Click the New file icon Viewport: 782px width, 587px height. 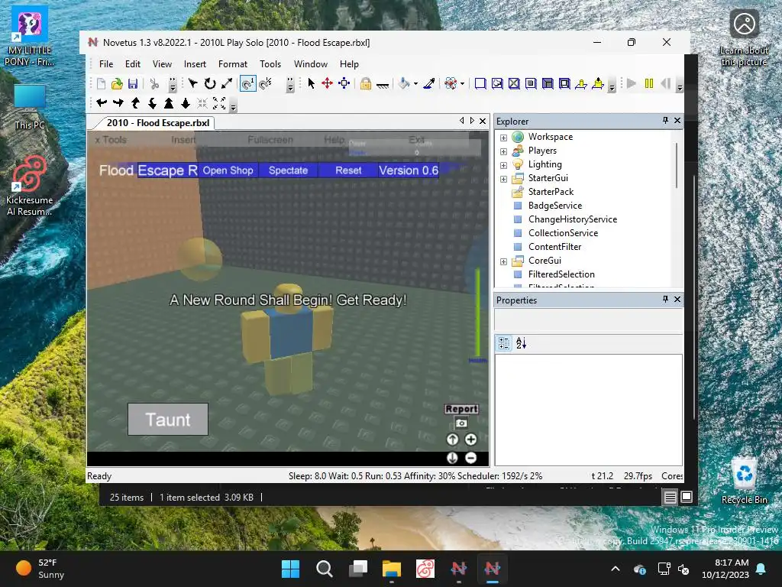(102, 84)
